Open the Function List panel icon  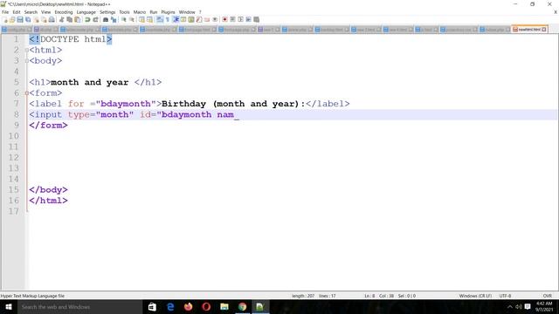pos(199,19)
